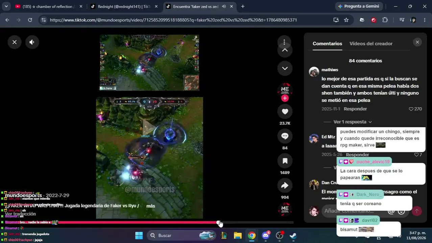The width and height of the screenshot is (432, 243).
Task: Follow mundoesports with the red plus
Action: pyautogui.click(x=285, y=98)
